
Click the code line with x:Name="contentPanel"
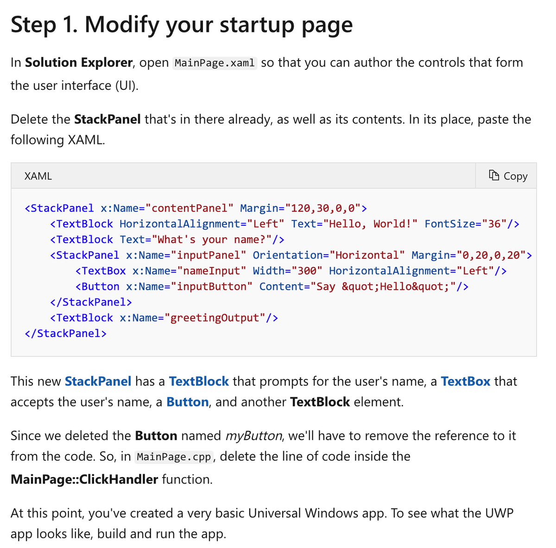point(196,208)
